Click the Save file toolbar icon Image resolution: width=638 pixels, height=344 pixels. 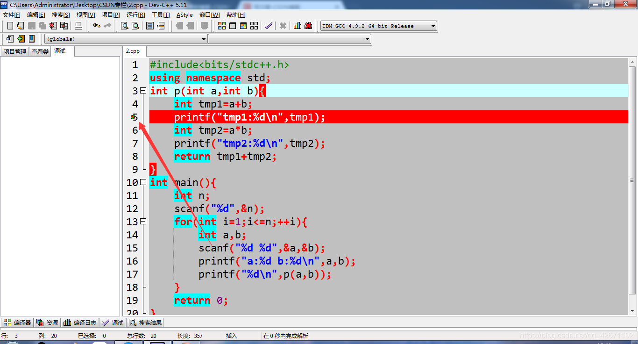tap(31, 26)
